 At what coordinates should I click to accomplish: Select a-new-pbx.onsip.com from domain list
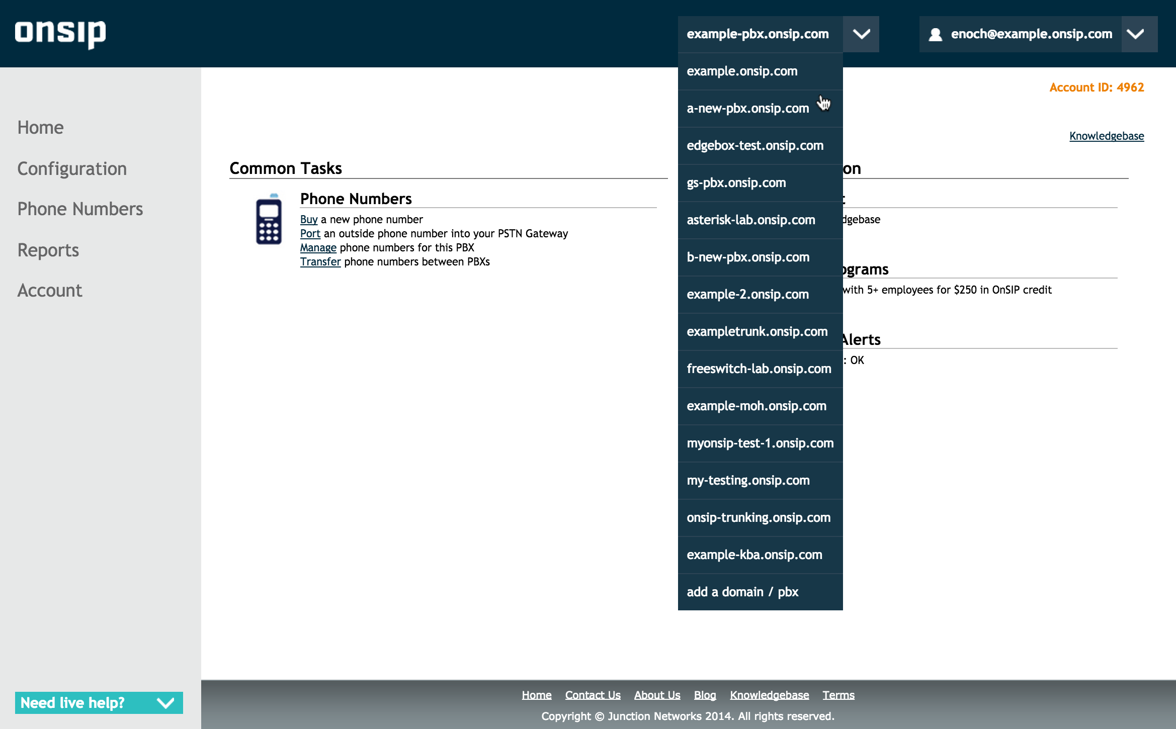point(748,109)
